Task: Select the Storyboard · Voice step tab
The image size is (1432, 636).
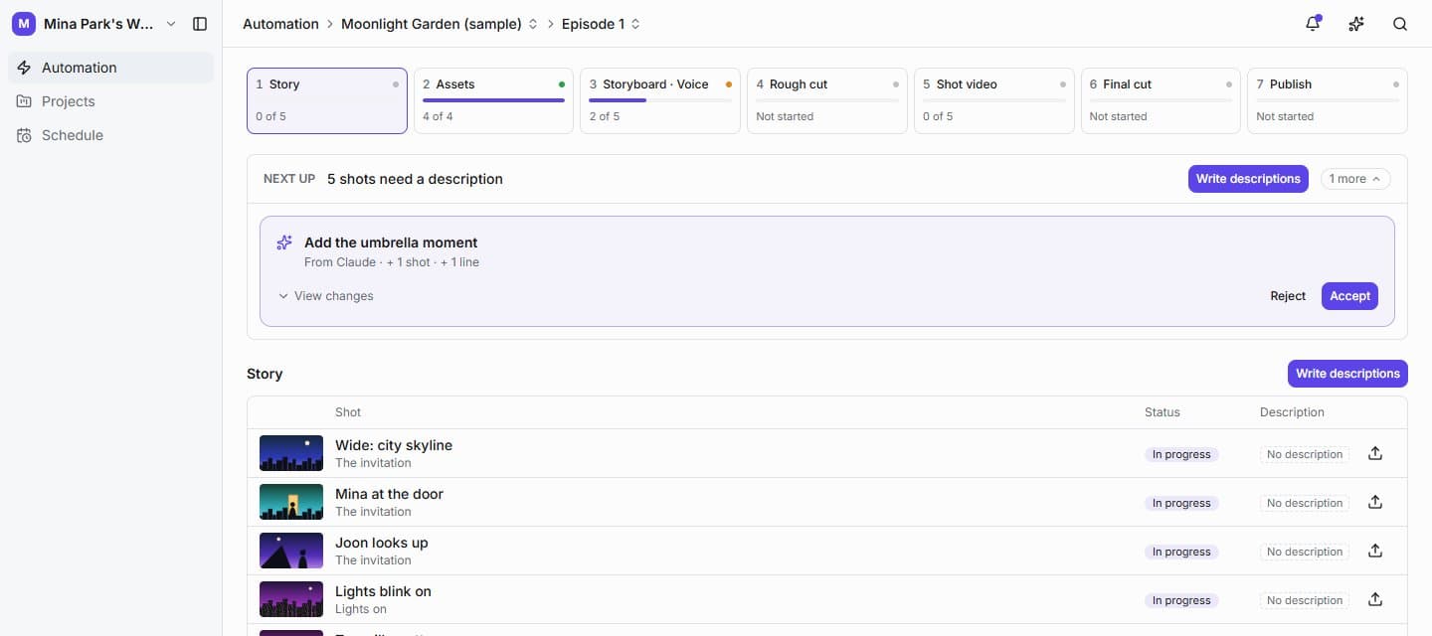Action: [660, 100]
